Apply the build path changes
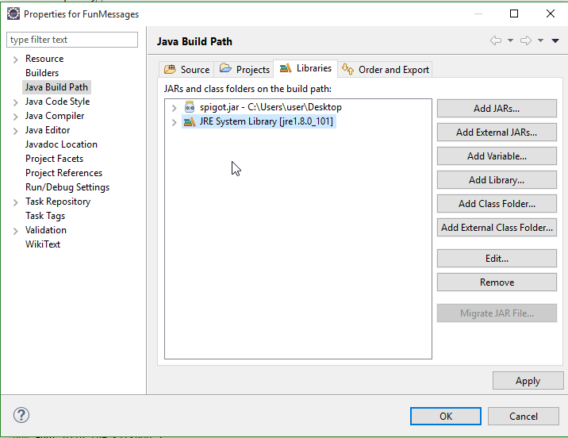Screen dimensions: 568x438 (528, 381)
